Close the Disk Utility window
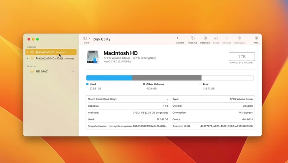Image resolution: width=288 pixels, height=163 pixels. pyautogui.click(x=29, y=39)
